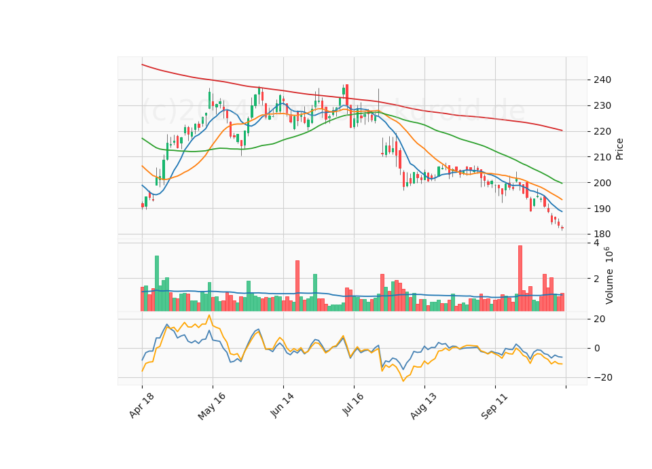The width and height of the screenshot is (652, 469).
Task: Click the 'Jul 16' date label
Action: click(352, 404)
